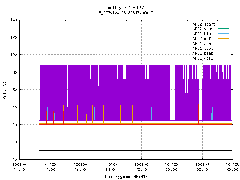Click the y-axis tick value 100
This screenshot has height=180, width=240.
[14, 55]
